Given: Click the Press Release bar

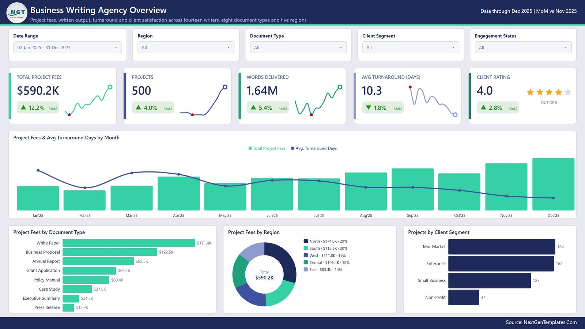Looking at the screenshot, I should click(x=68, y=307).
